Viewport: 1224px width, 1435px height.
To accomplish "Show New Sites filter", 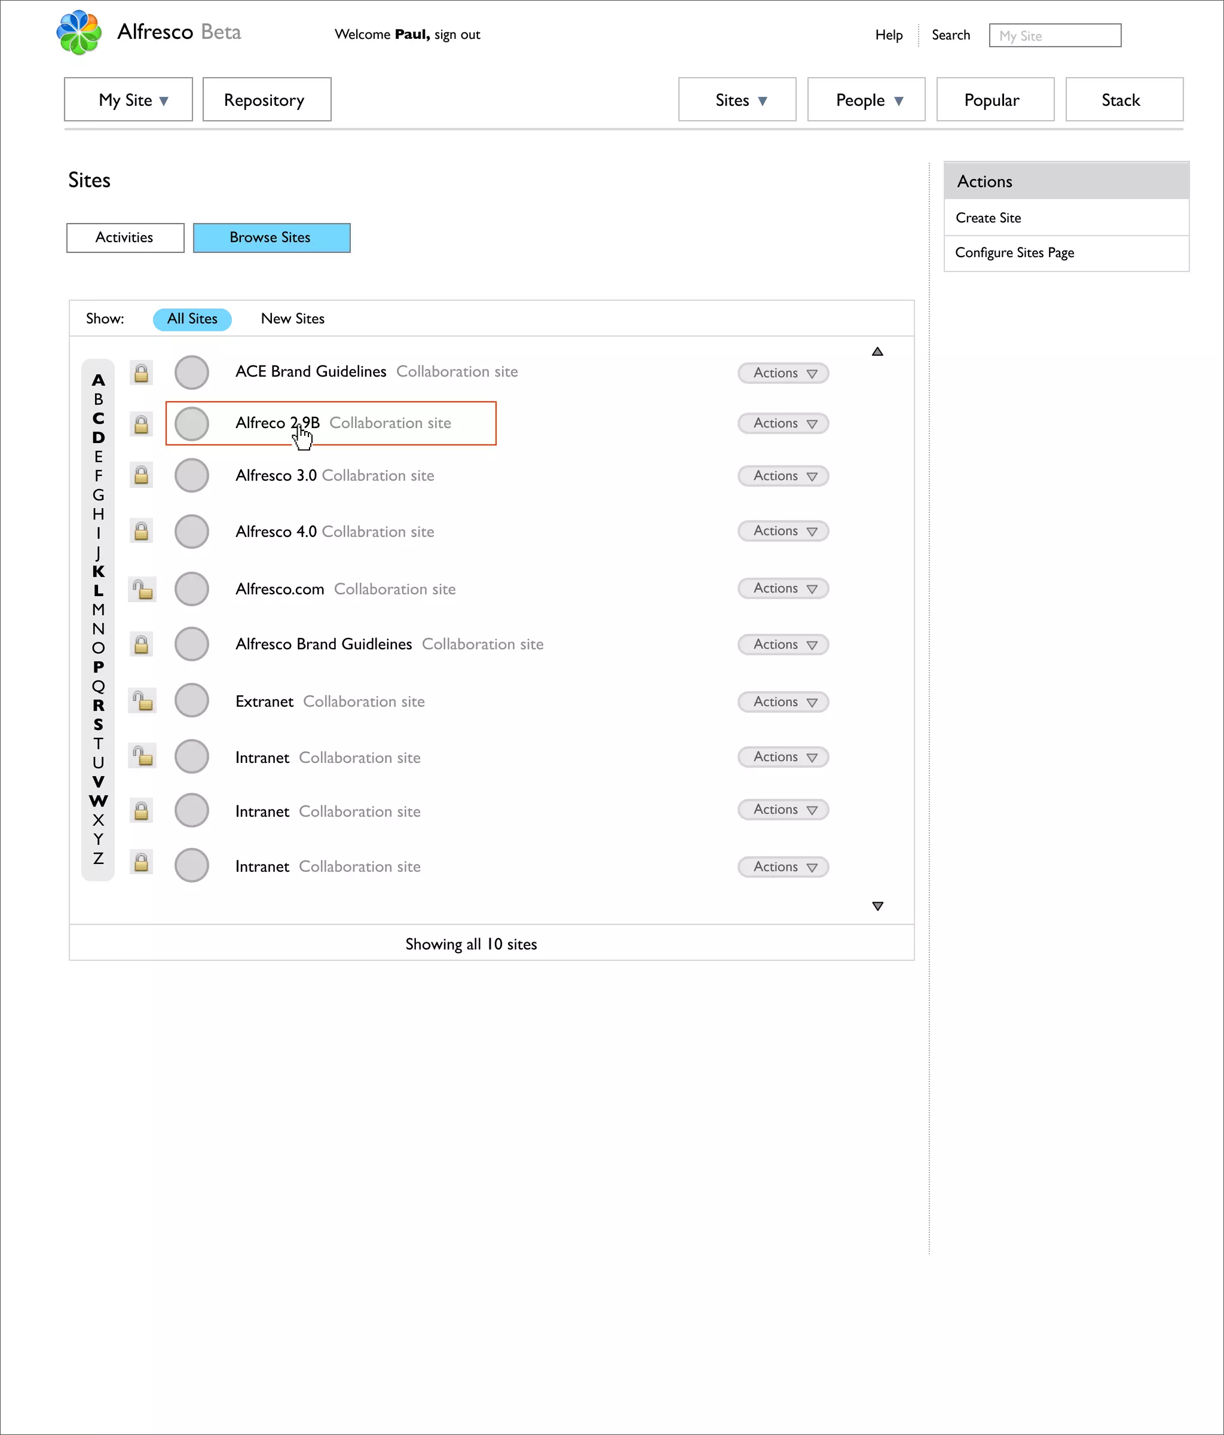I will (293, 319).
